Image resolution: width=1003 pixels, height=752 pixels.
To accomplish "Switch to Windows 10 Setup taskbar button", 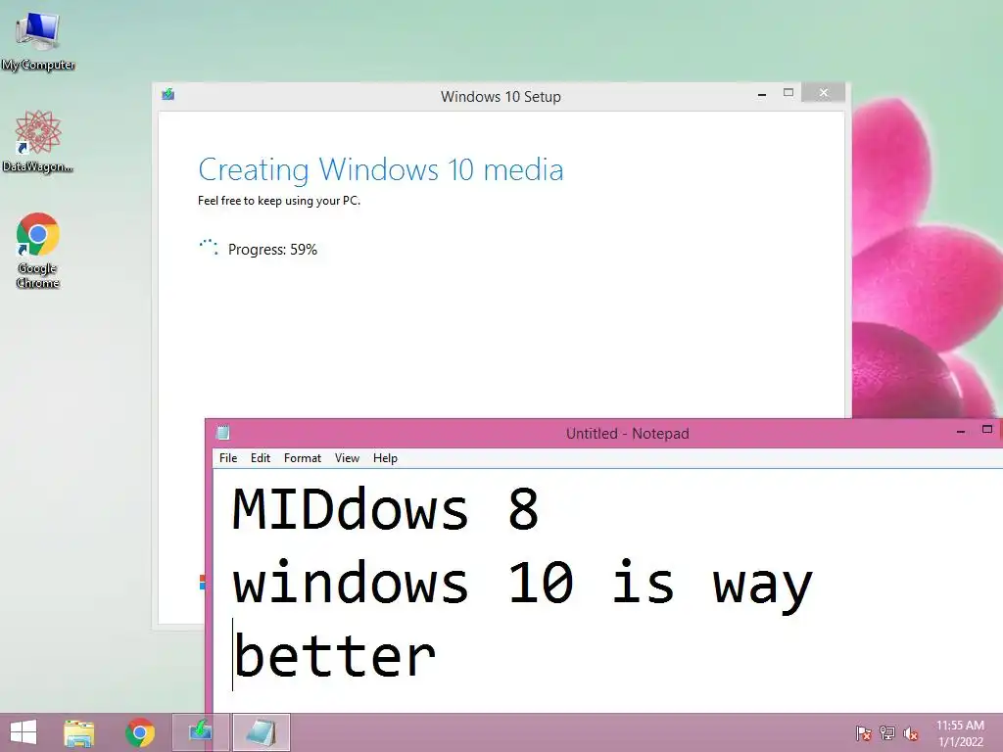I will tap(200, 732).
